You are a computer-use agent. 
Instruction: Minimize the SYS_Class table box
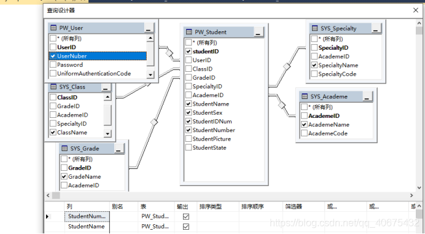pyautogui.click(x=106, y=87)
